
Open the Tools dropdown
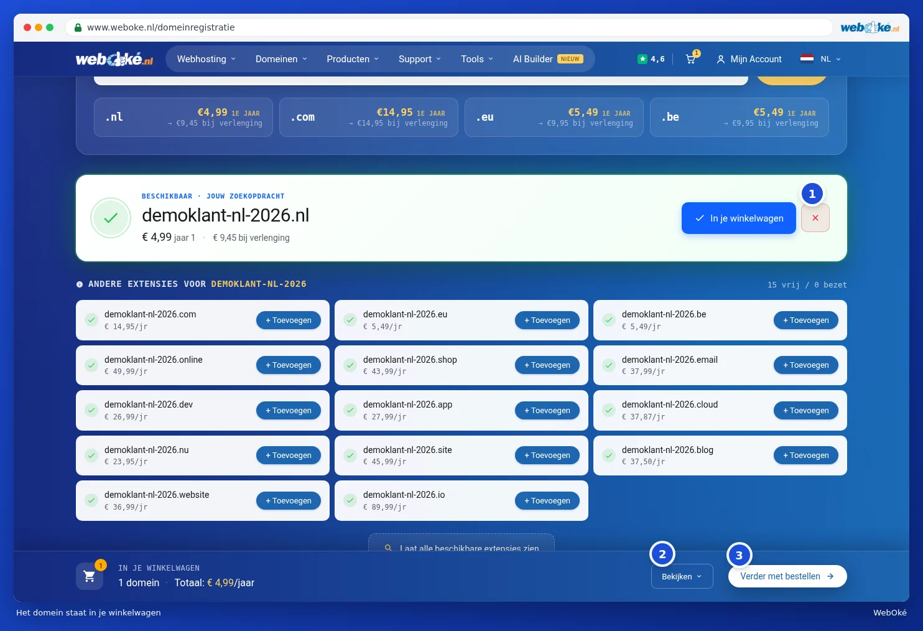(x=477, y=59)
